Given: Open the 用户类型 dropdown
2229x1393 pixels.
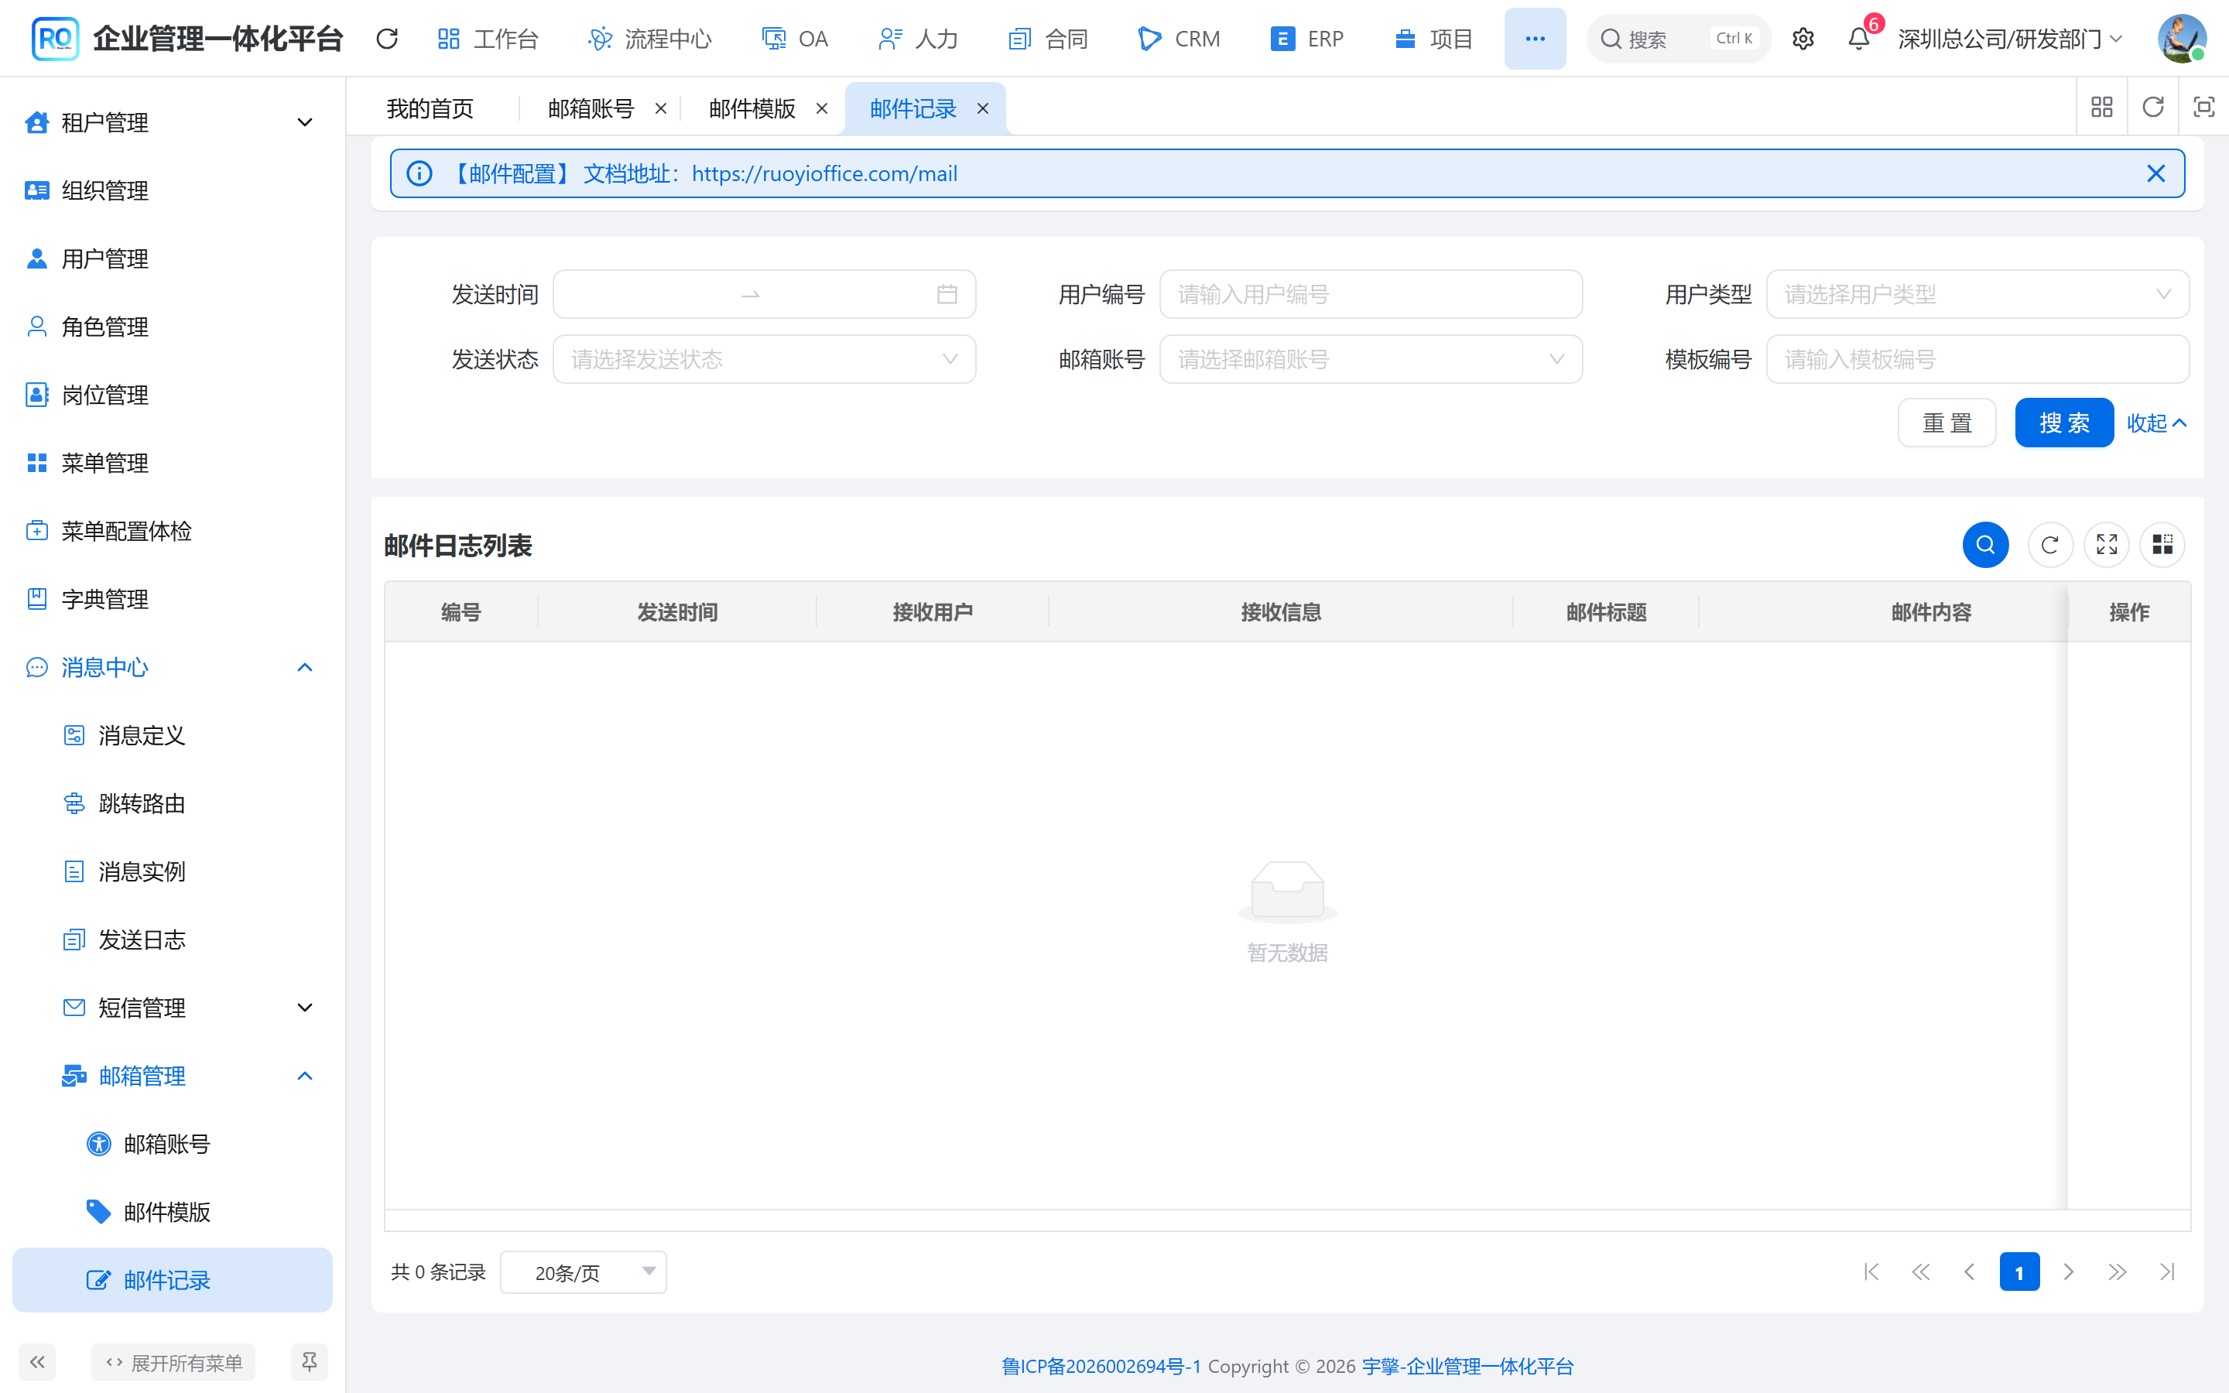Looking at the screenshot, I should (1977, 294).
